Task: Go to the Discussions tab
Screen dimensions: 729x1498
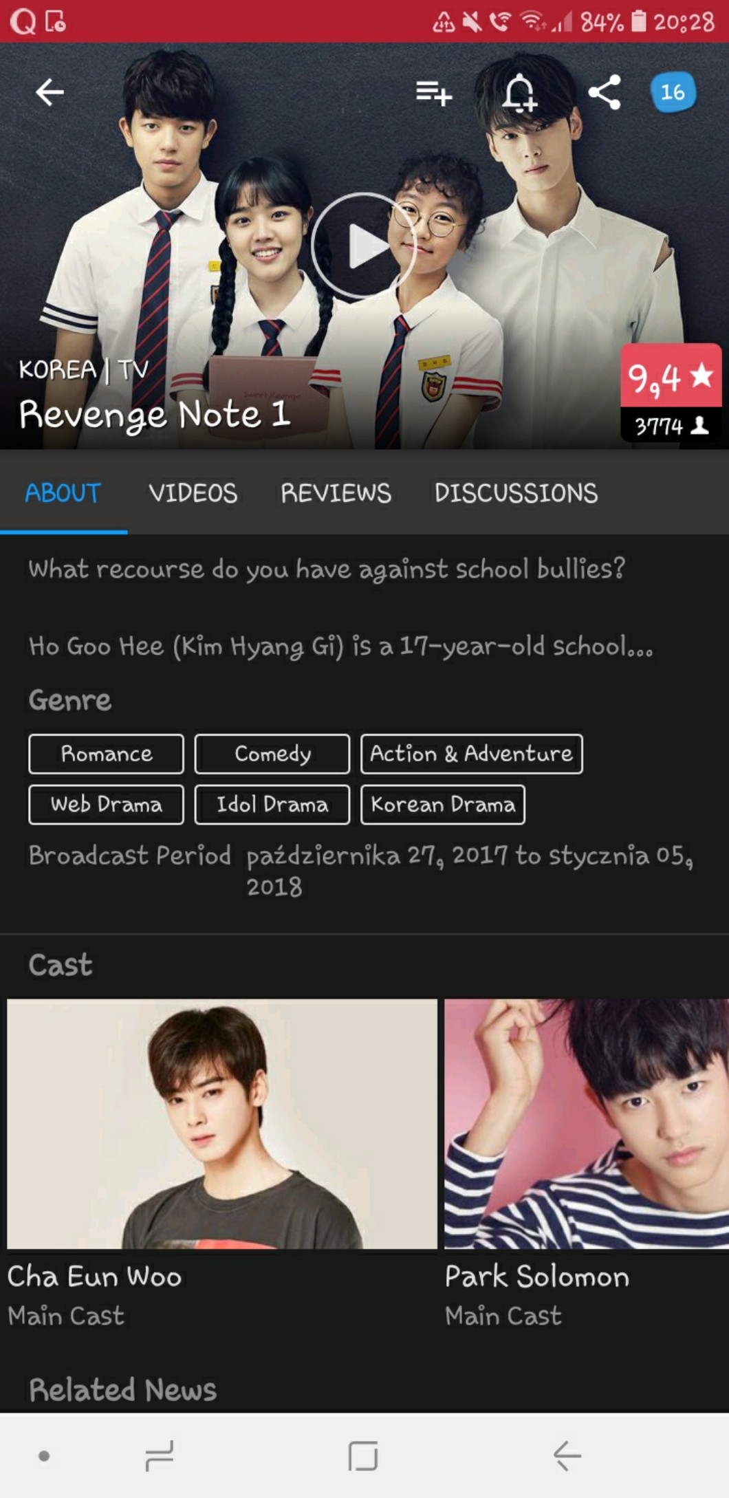Action: coord(516,493)
